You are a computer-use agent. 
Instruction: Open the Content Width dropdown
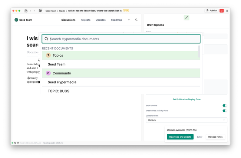coord(186,120)
